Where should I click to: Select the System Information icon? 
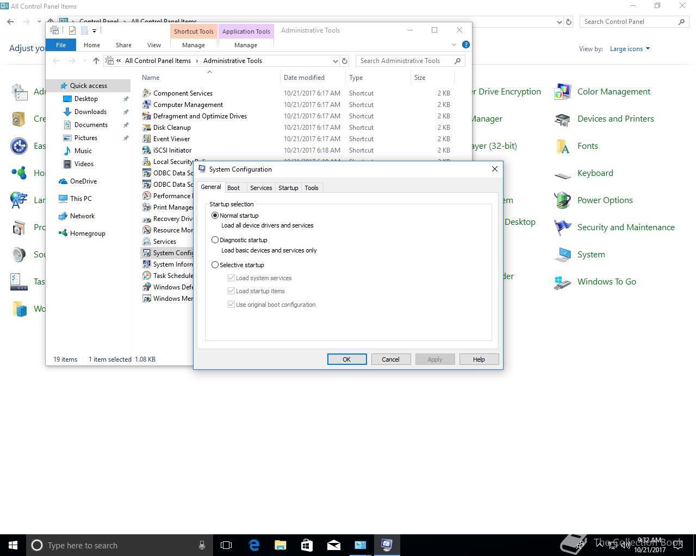(x=146, y=264)
